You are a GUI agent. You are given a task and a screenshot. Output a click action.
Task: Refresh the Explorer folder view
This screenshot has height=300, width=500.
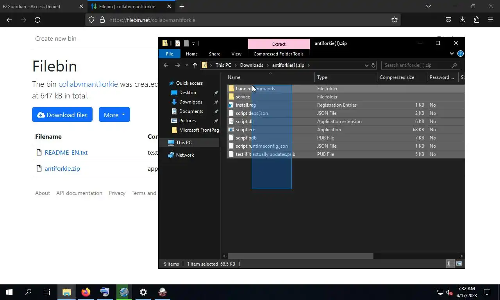click(373, 65)
